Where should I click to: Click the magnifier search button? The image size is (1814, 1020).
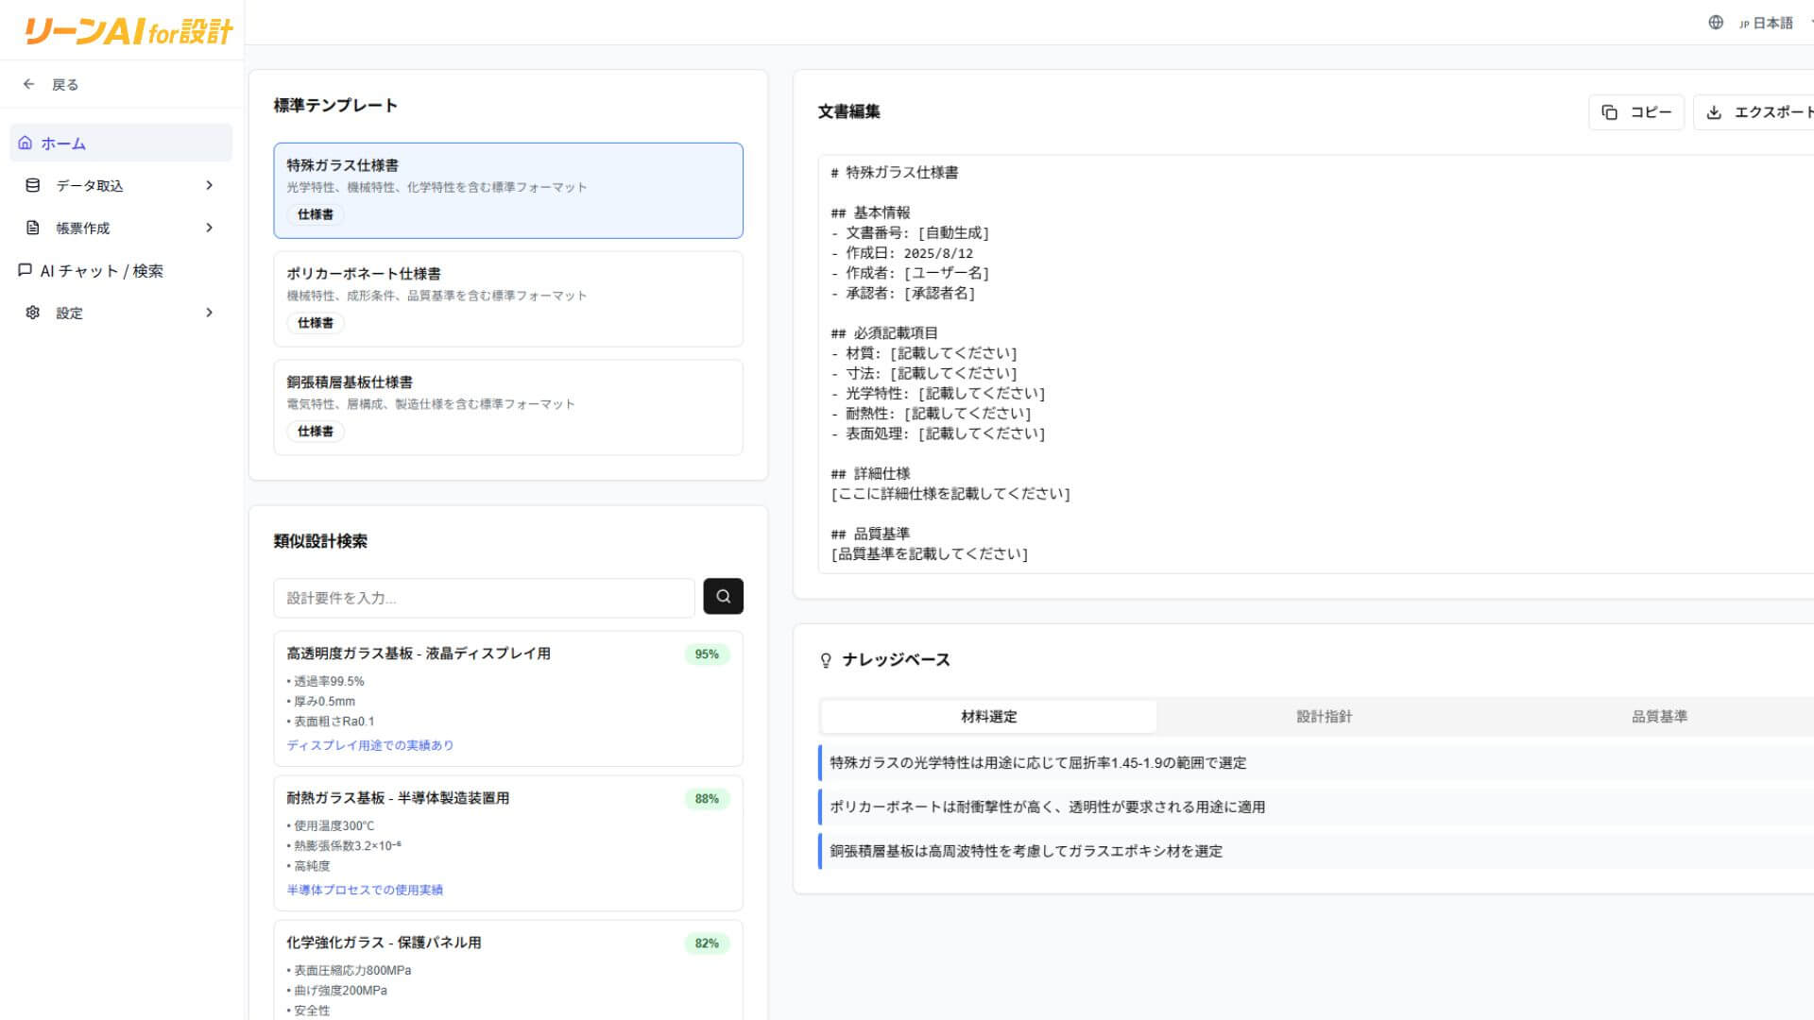pyautogui.click(x=724, y=596)
